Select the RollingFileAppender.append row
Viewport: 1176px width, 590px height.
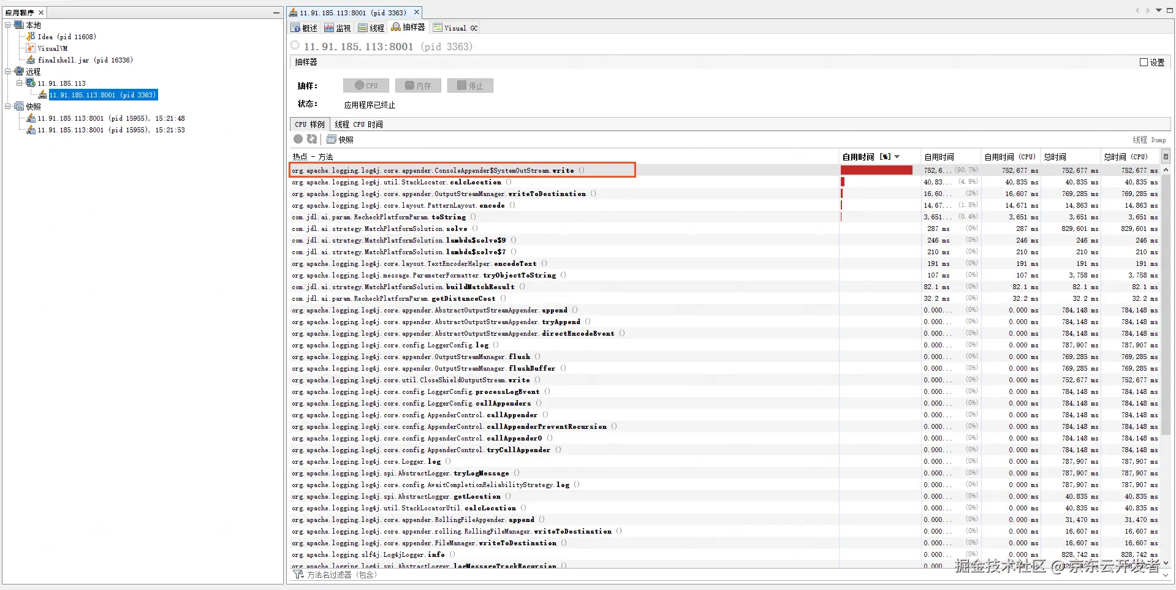(x=725, y=520)
